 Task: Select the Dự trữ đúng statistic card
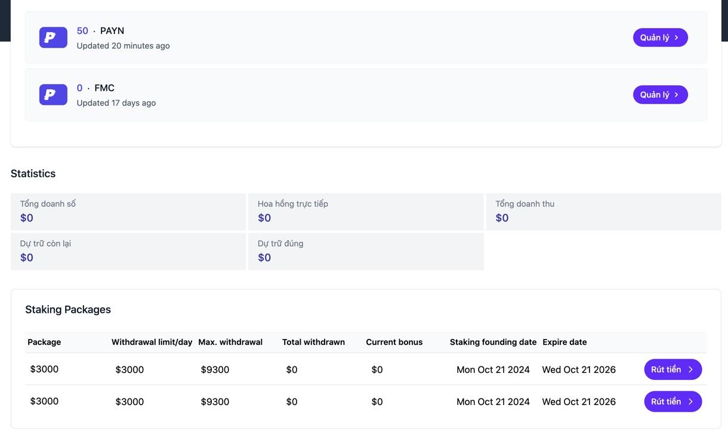tap(366, 251)
